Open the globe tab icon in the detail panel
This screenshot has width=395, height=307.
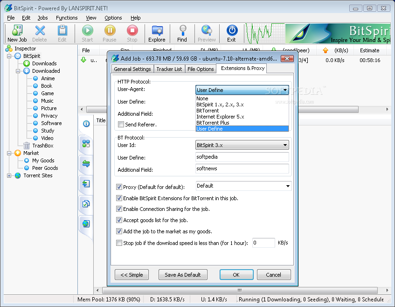click(x=86, y=223)
